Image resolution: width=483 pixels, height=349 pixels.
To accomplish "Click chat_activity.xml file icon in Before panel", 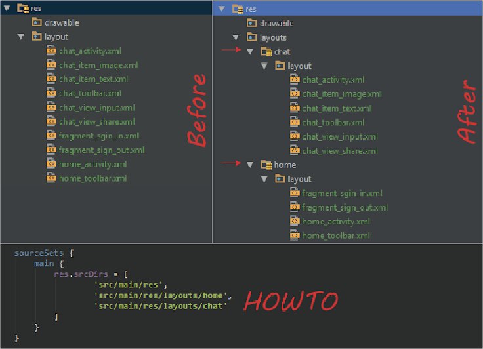I will coord(51,51).
